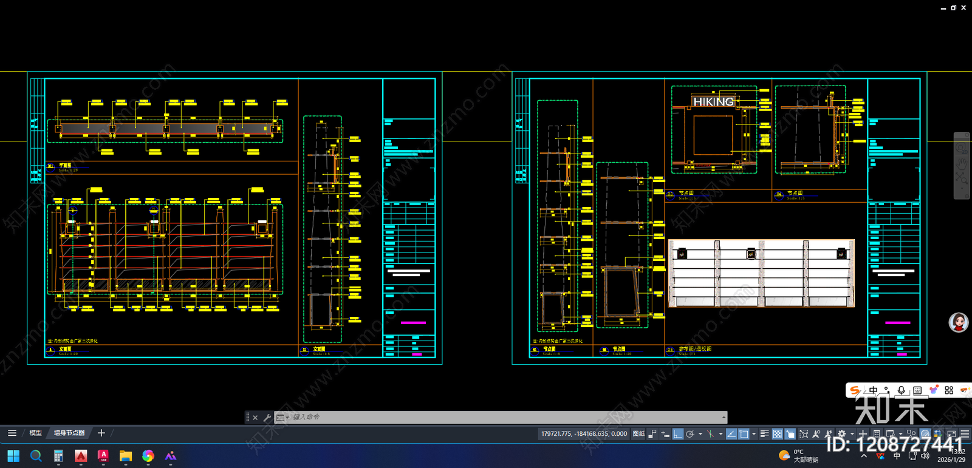Toggle 图纸 paper space button
Viewport: 972px width, 468px height.
point(638,433)
